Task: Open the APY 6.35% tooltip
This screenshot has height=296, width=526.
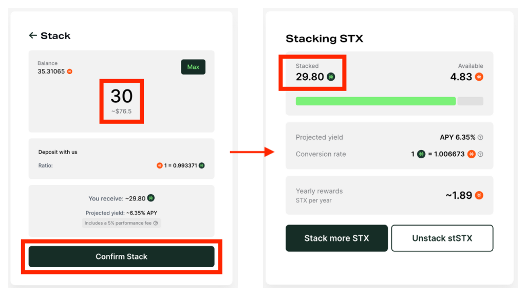Action: click(x=480, y=137)
